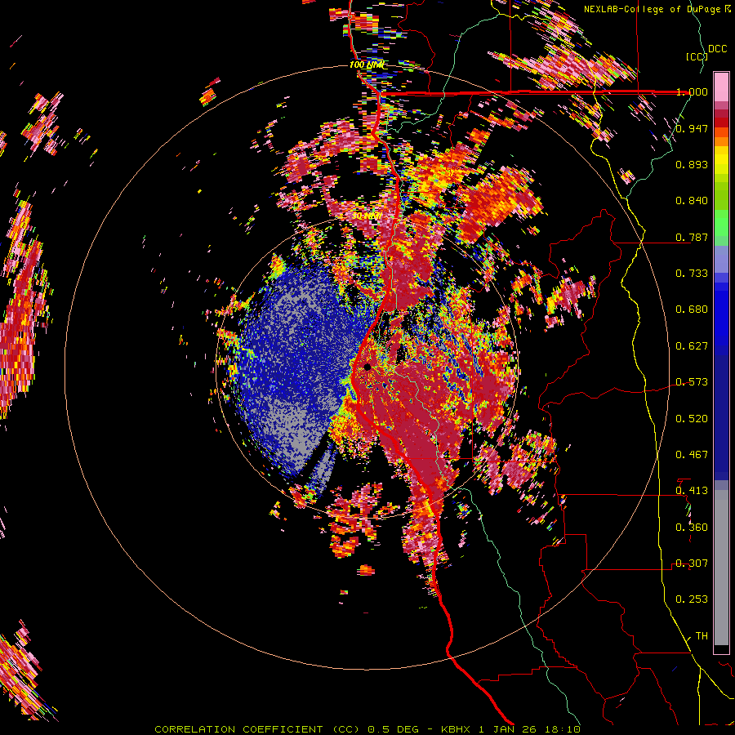
Task: Select the 0.787 scale value
Action: click(x=692, y=237)
